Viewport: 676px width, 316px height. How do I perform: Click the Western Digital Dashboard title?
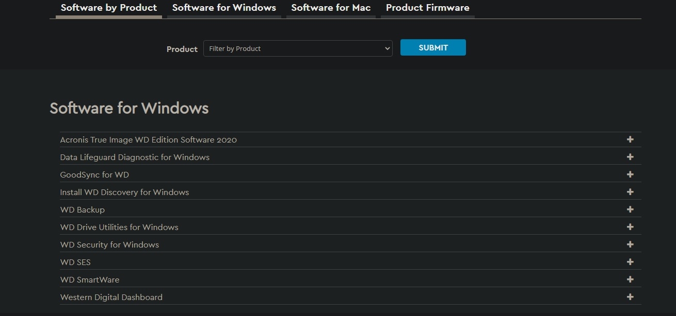111,297
